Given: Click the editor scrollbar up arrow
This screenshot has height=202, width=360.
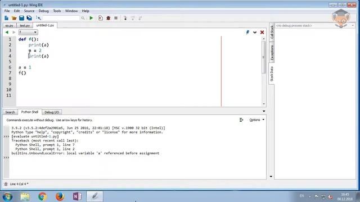Looking at the screenshot, I should pos(264,39).
